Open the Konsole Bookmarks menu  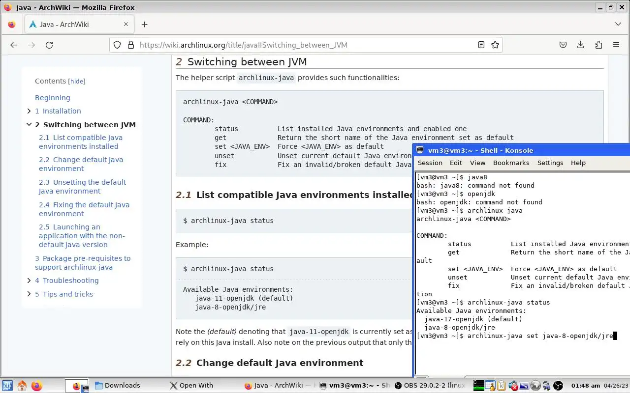coord(511,163)
